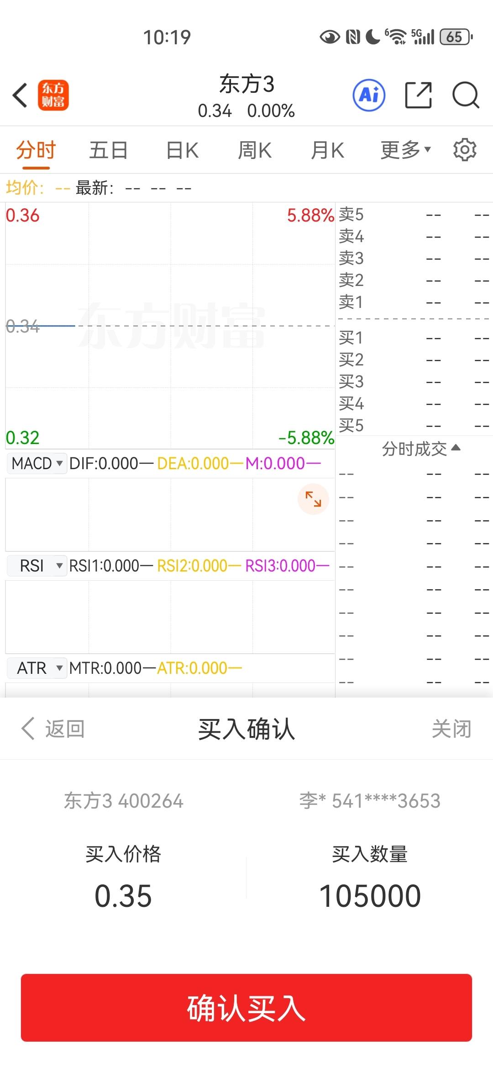Open the RSI indicator dropdown
493x1069 pixels.
[37, 566]
